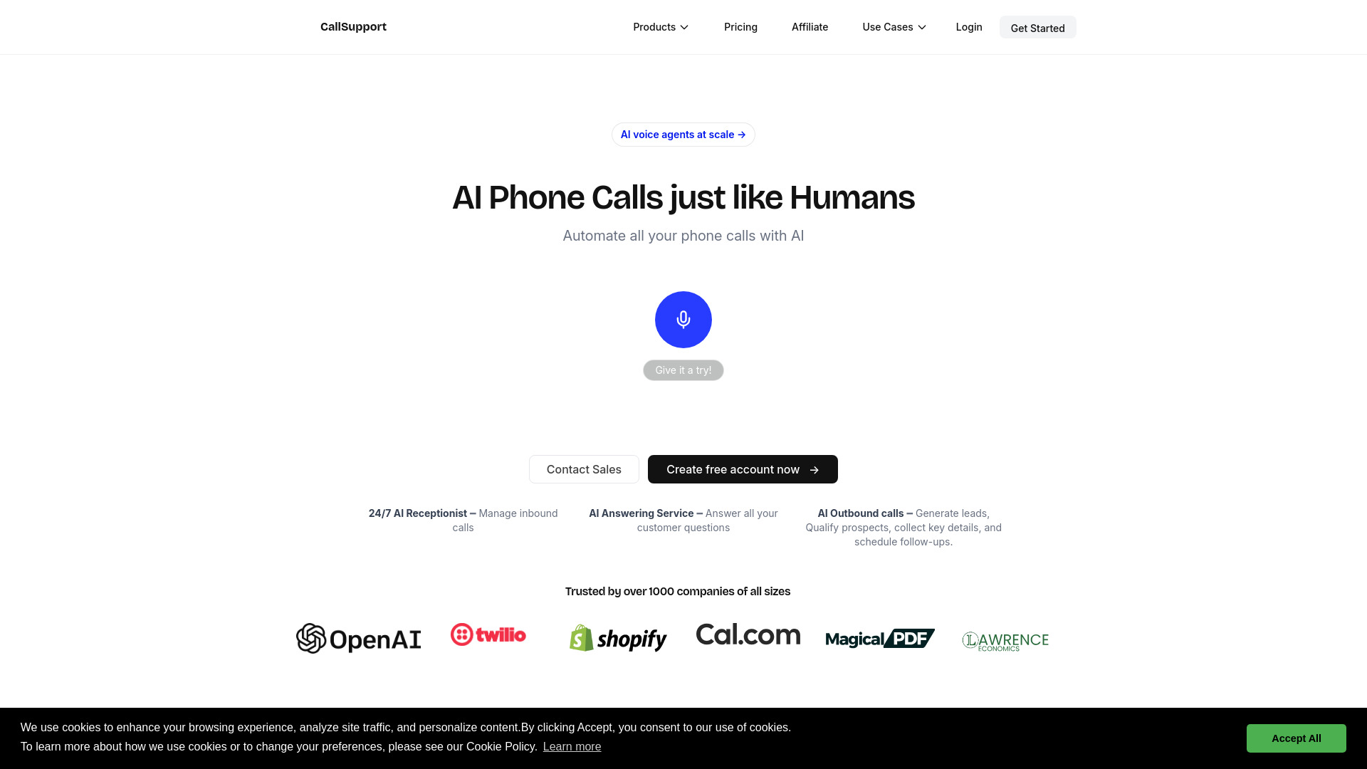Click Learn more in cookie consent
Image resolution: width=1367 pixels, height=769 pixels.
point(572,746)
